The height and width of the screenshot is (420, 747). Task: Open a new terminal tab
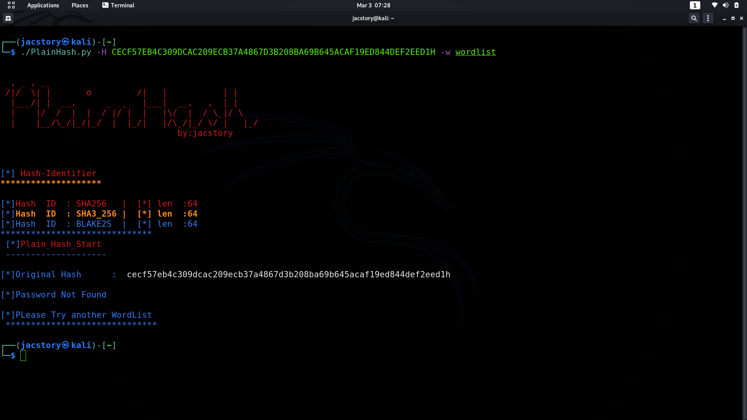click(8, 18)
